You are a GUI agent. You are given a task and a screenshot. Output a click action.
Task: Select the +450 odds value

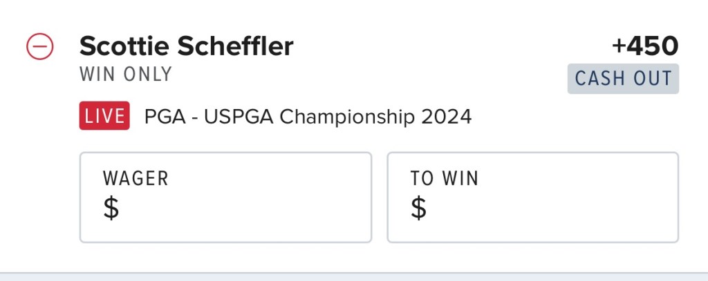[x=645, y=46]
